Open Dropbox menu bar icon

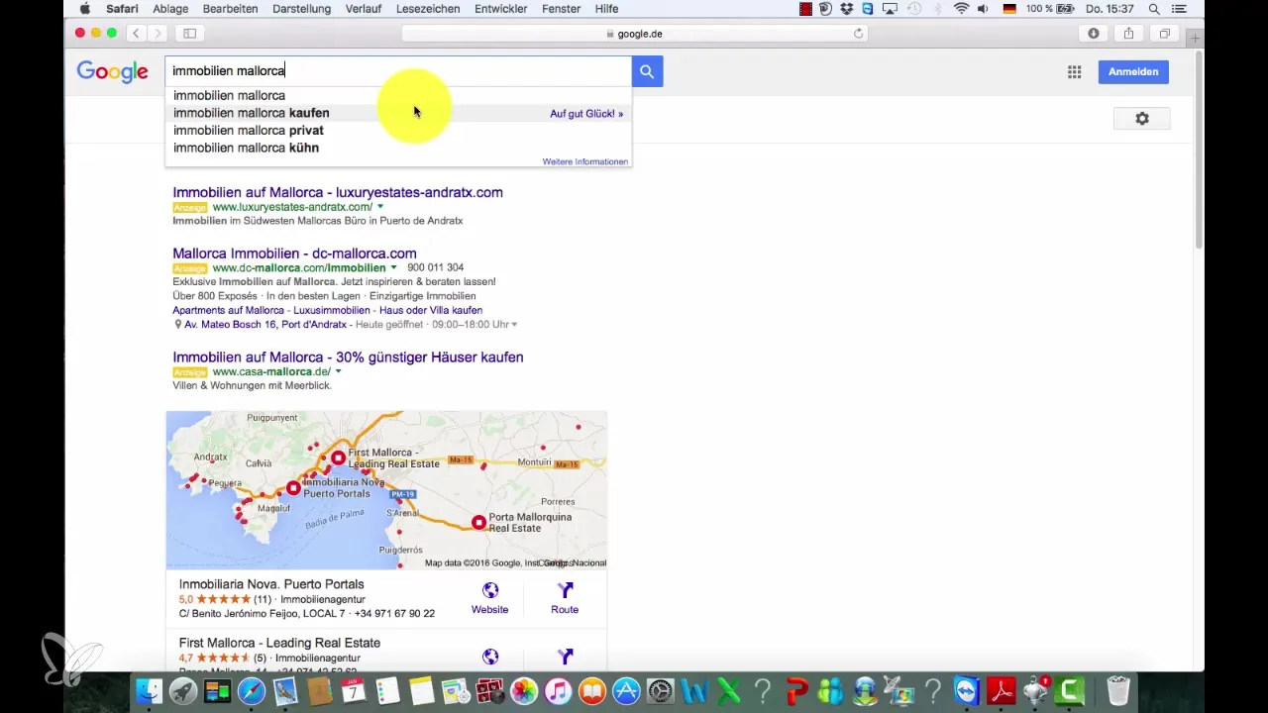(847, 8)
